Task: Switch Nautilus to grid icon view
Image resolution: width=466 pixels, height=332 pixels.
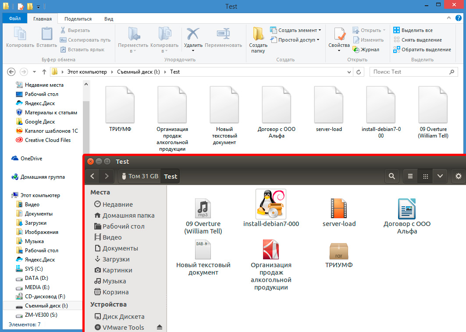Action: point(425,176)
